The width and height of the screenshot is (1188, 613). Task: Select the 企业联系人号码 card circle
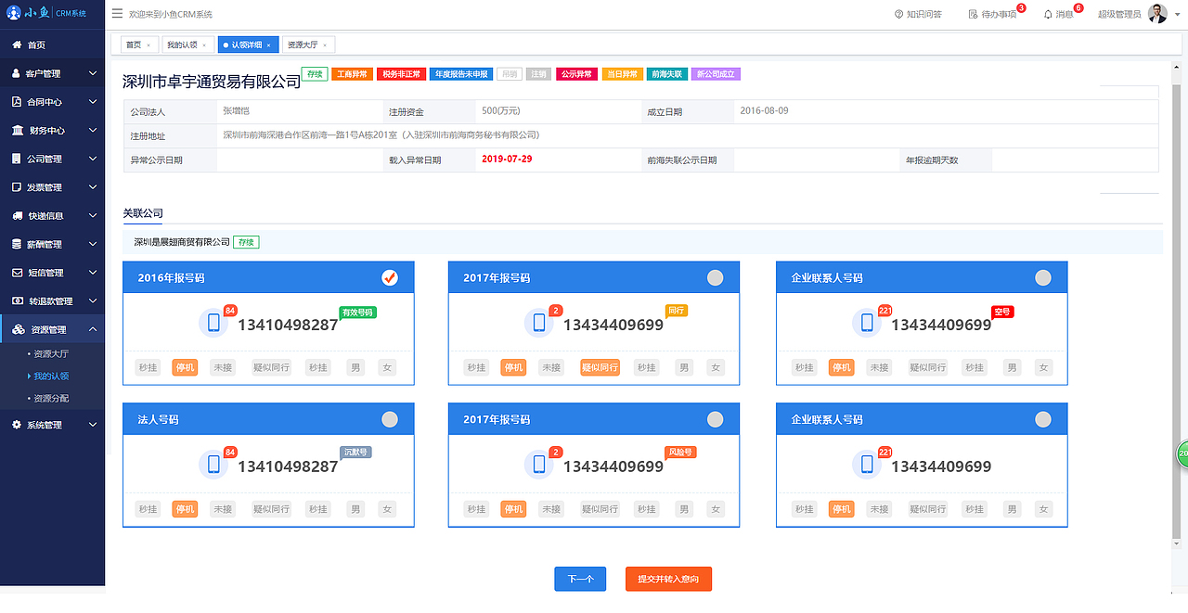click(x=1042, y=275)
